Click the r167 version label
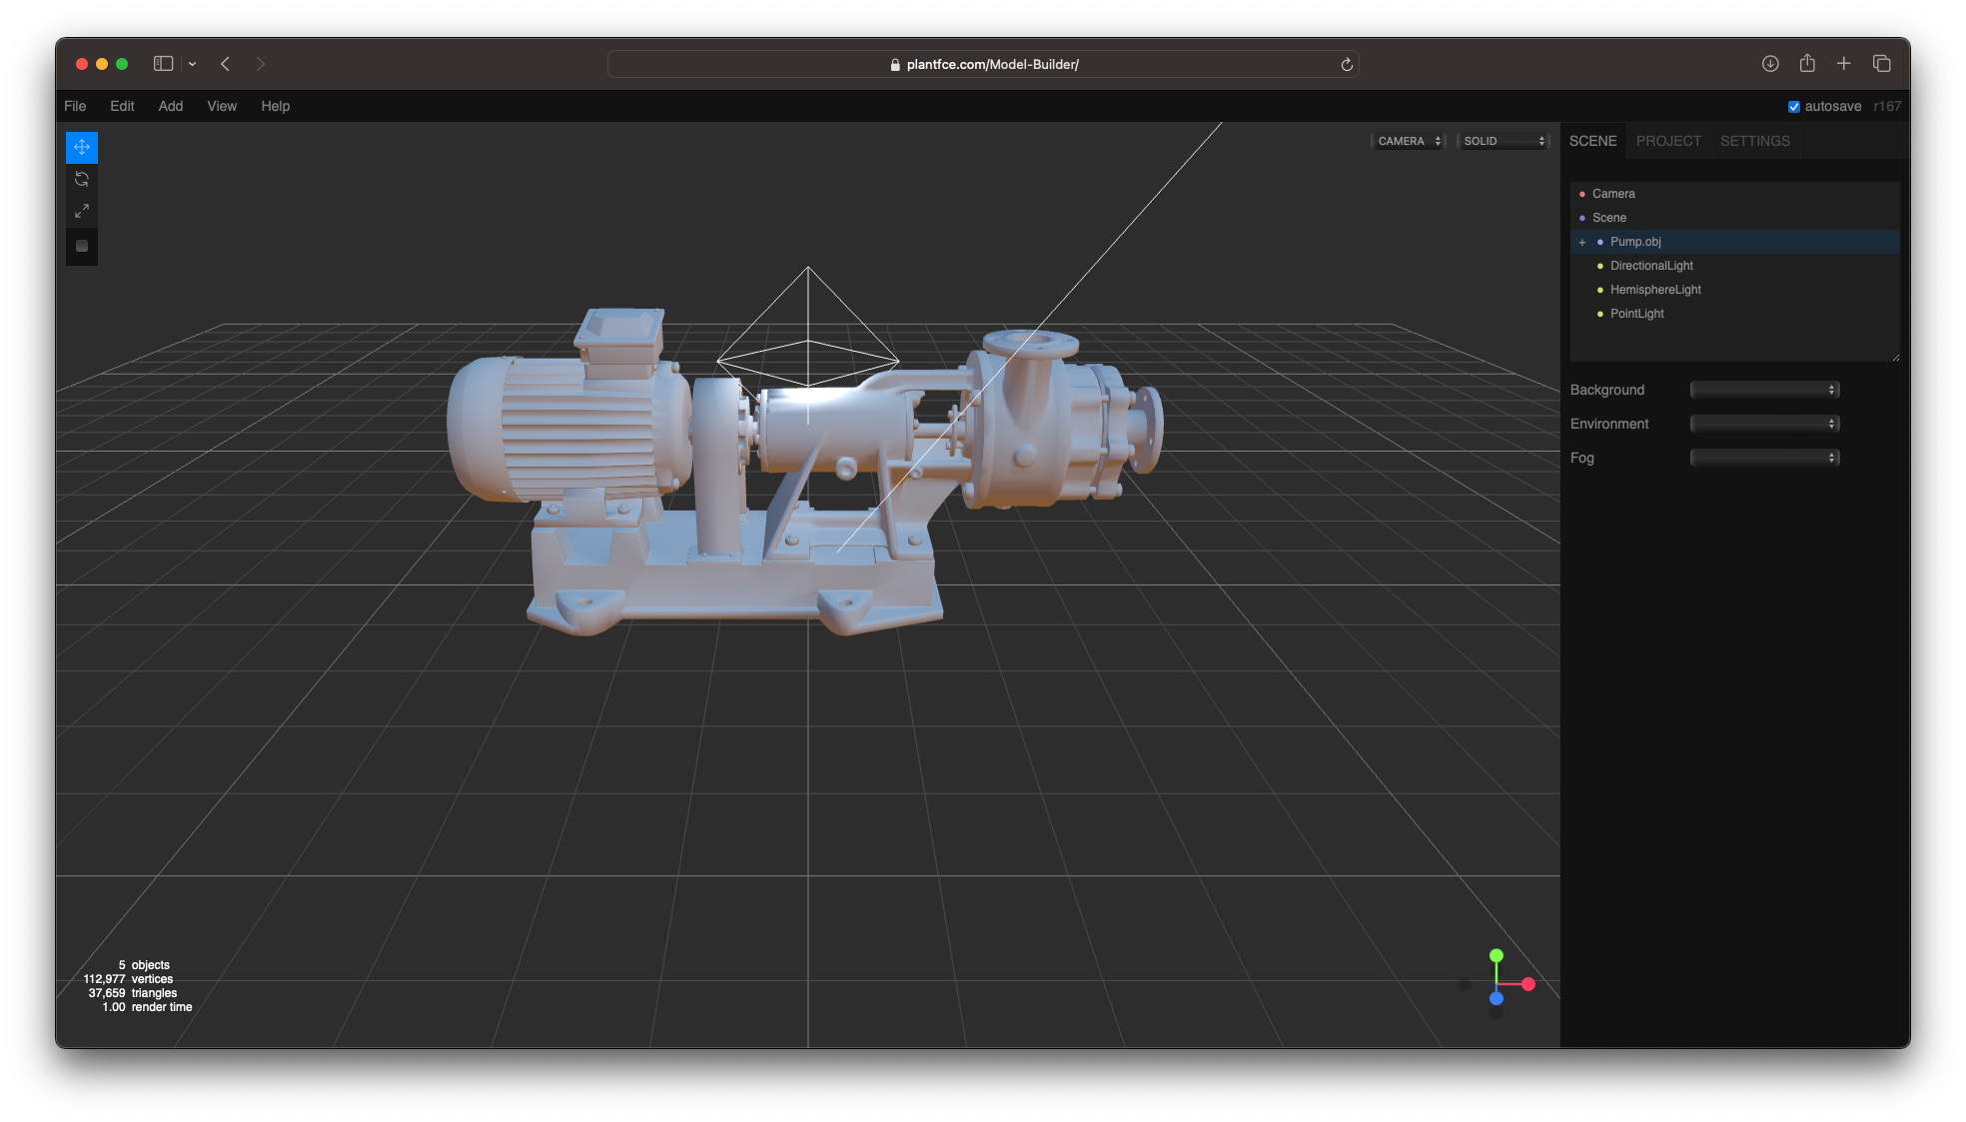 pos(1888,105)
